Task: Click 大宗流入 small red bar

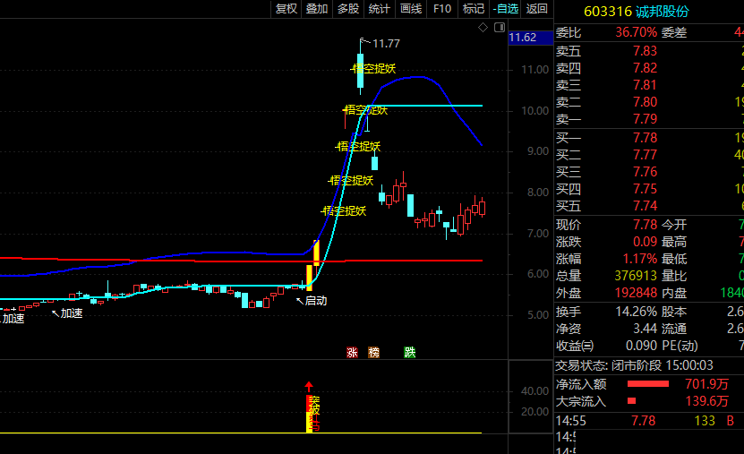Action: pyautogui.click(x=631, y=401)
